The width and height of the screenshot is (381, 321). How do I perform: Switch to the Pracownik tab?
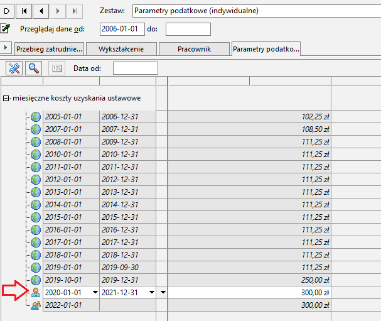[194, 49]
